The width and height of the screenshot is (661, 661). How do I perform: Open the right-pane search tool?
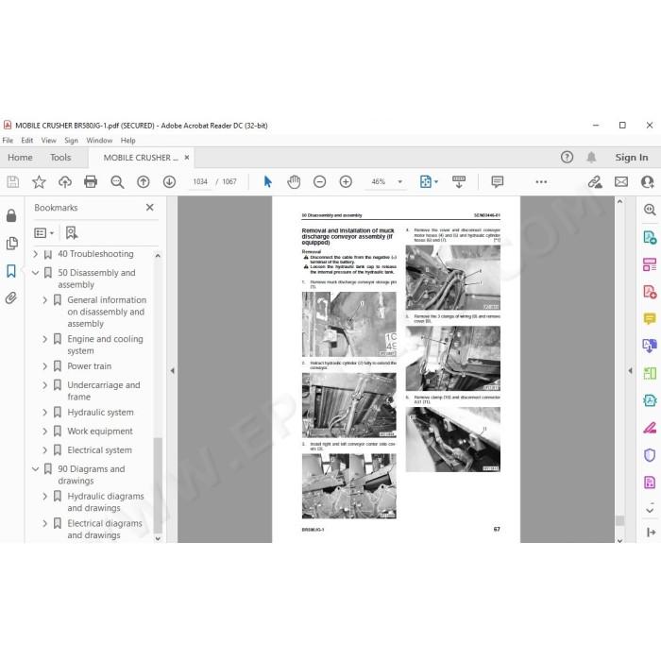coord(650,210)
